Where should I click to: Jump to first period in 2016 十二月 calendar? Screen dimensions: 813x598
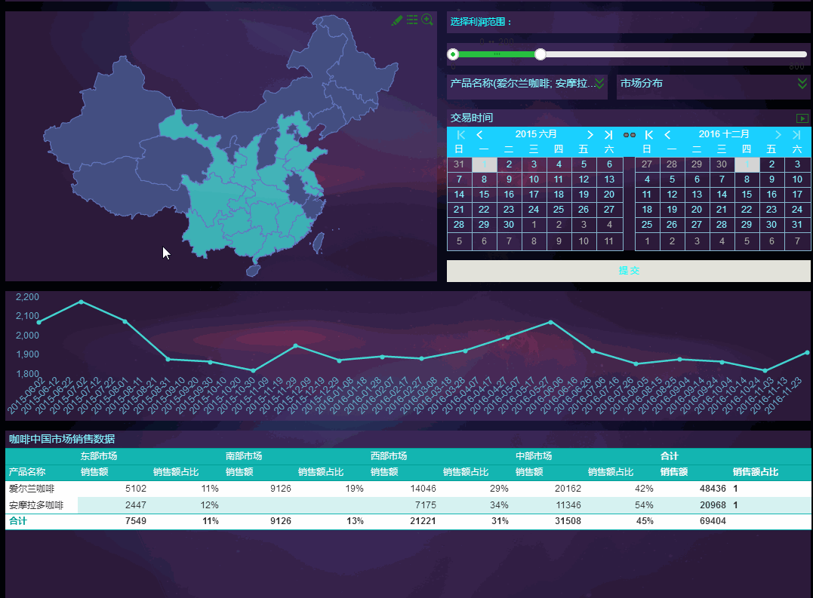pyautogui.click(x=648, y=134)
